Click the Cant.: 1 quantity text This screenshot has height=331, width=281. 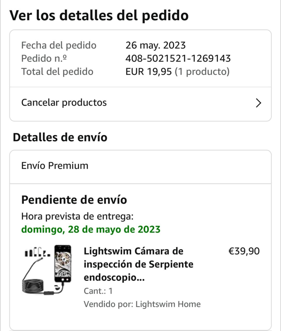point(98,291)
